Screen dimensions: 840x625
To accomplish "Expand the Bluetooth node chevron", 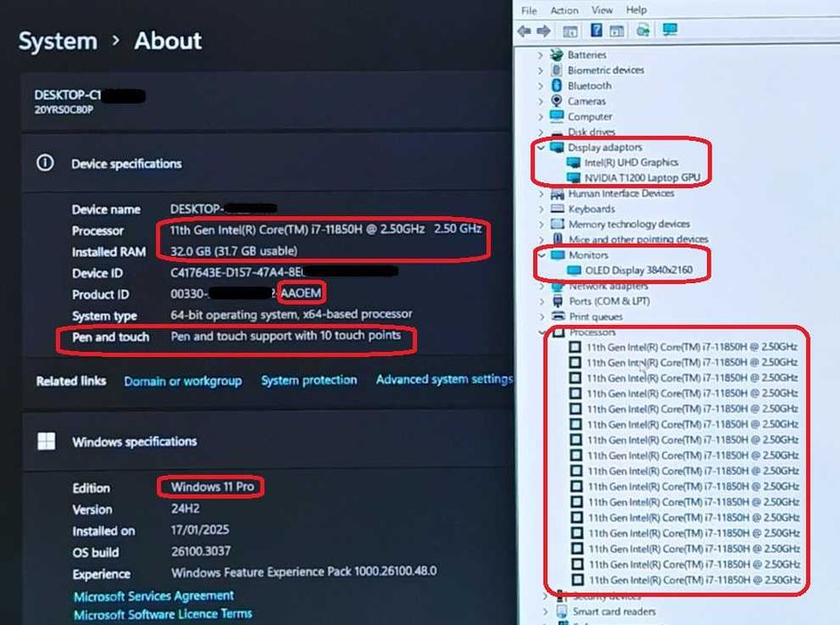I will 540,86.
